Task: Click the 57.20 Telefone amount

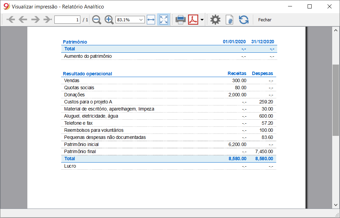Action: point(267,123)
